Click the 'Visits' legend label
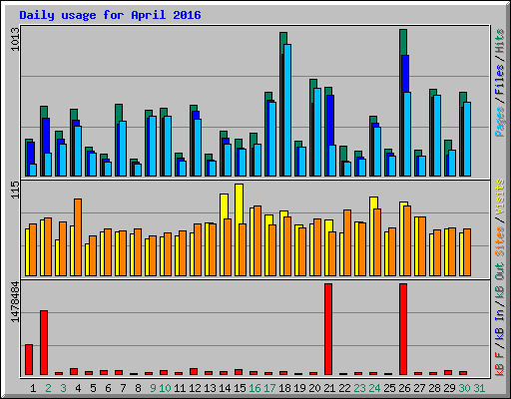This screenshot has width=511, height=399. 499,197
